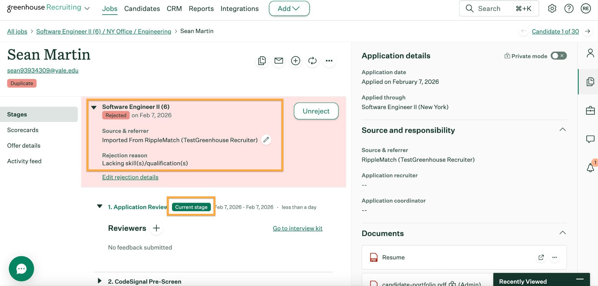Open the CRM tab
Image resolution: width=598 pixels, height=286 pixels.
174,9
